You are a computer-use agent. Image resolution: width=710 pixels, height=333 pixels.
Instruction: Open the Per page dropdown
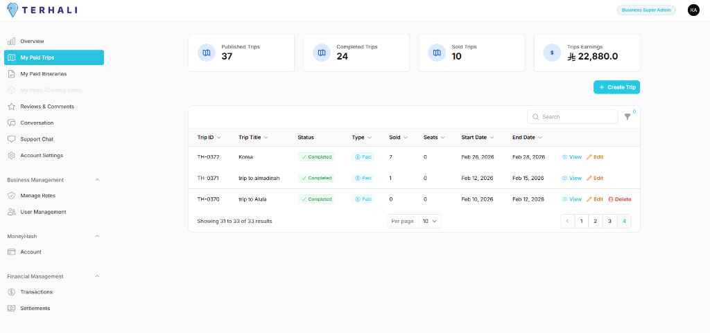tap(414, 222)
